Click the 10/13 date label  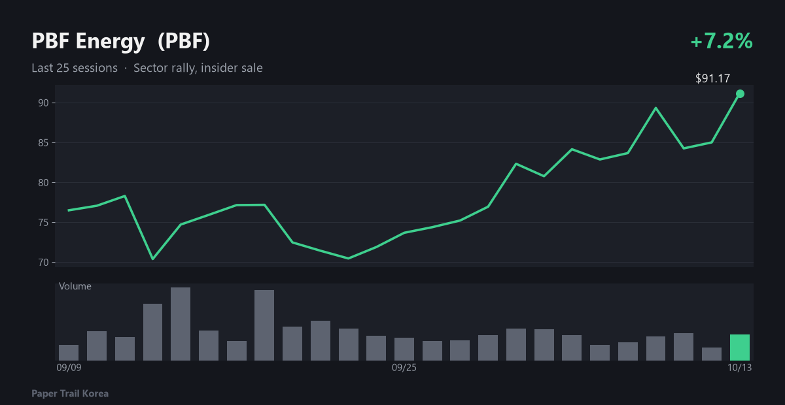click(x=740, y=368)
